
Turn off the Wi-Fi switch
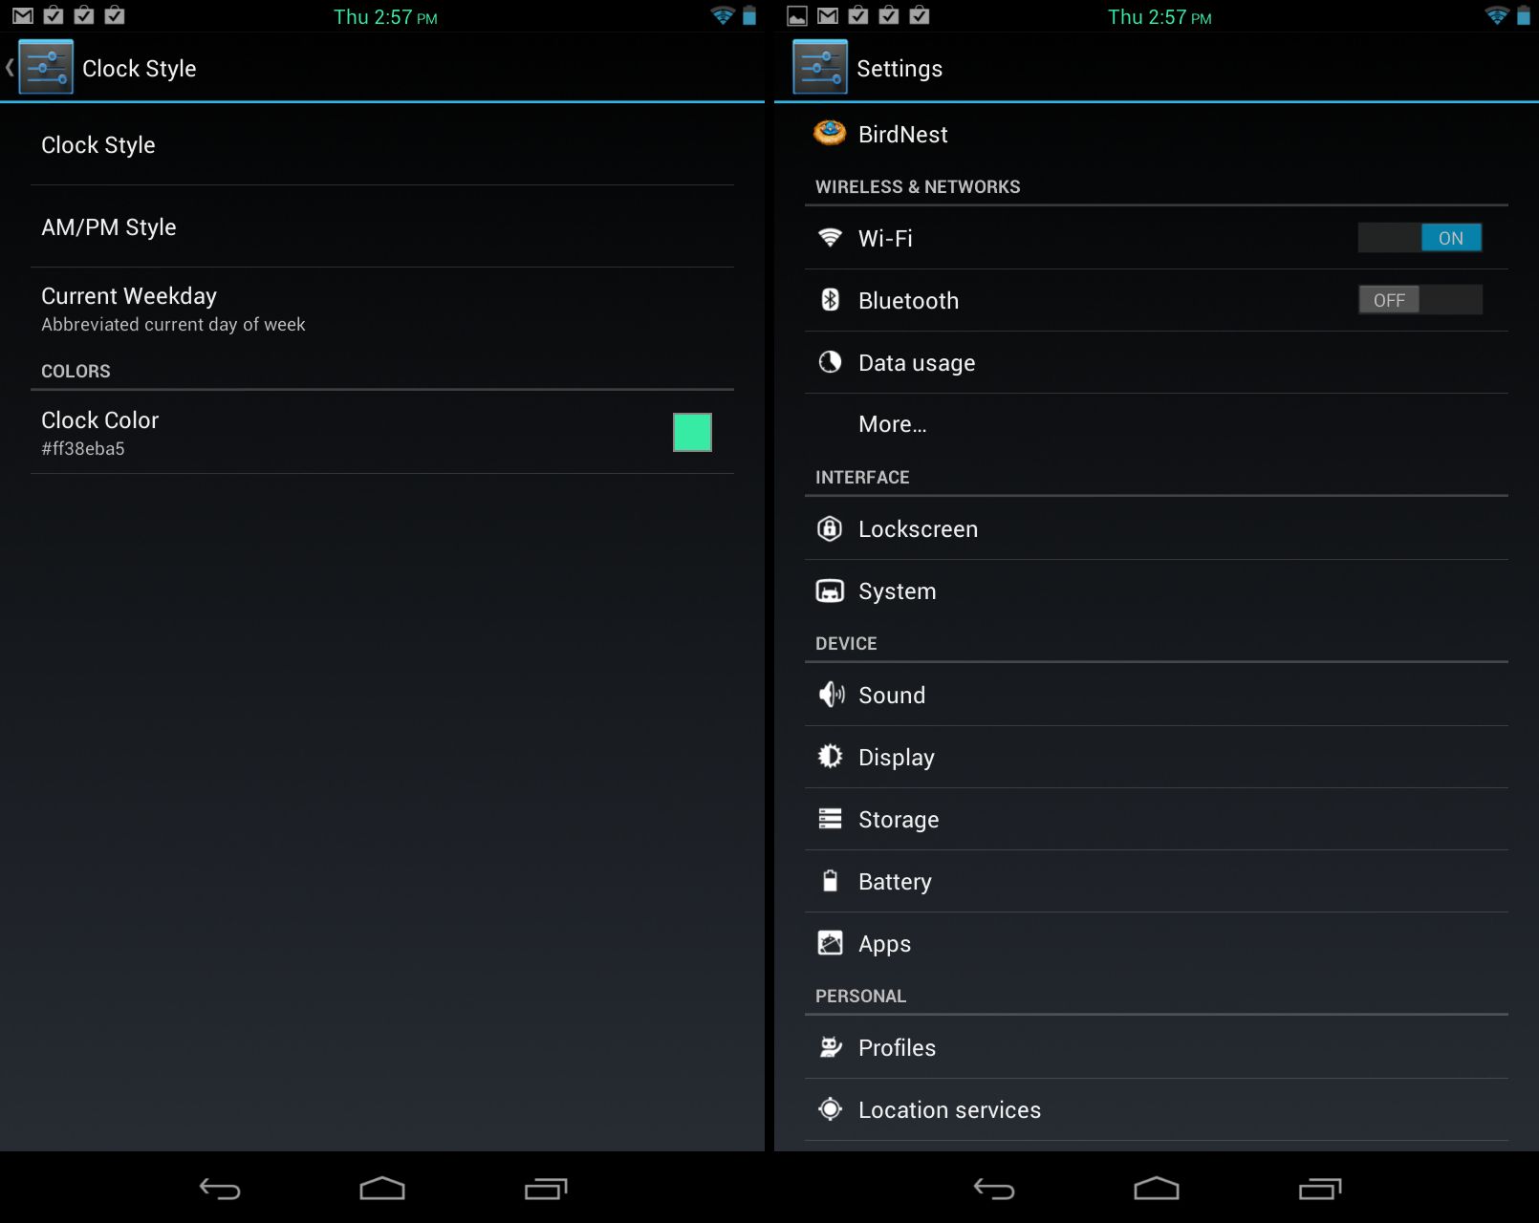[1420, 238]
